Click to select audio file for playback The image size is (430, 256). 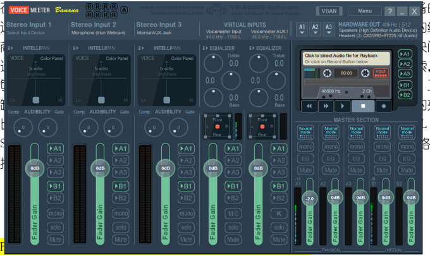click(346, 58)
